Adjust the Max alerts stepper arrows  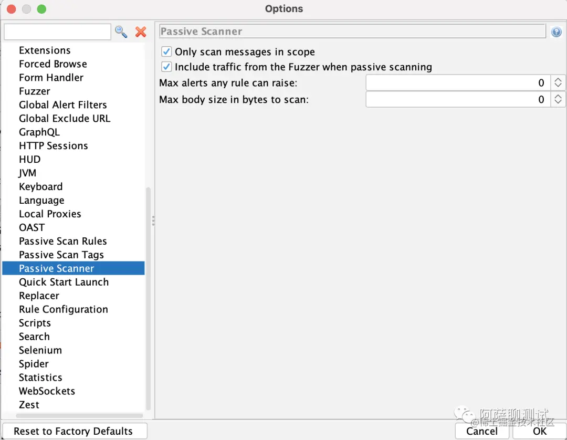[558, 83]
